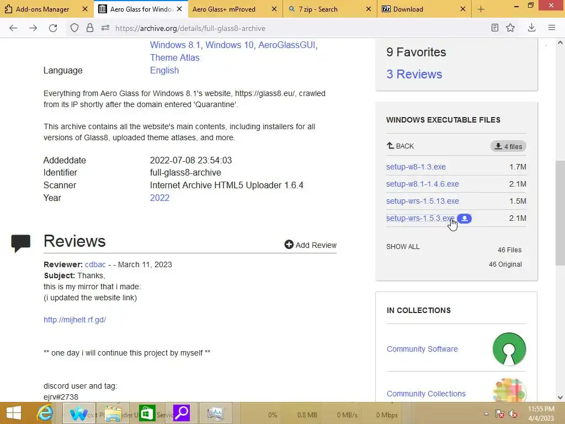This screenshot has height=424, width=565.
Task: Open the 2022 year link
Action: [x=159, y=198]
